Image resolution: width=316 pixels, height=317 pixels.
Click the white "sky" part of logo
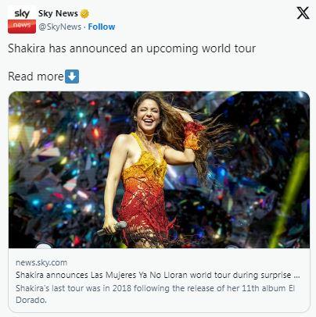click(x=22, y=13)
